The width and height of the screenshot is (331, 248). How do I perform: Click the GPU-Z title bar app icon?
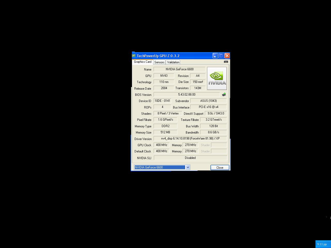[134, 56]
